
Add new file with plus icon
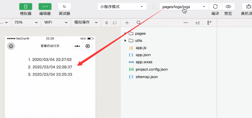(x=127, y=23)
